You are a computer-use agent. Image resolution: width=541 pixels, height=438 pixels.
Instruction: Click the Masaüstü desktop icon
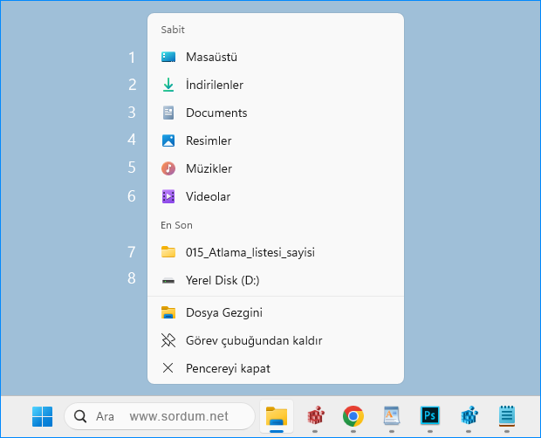point(168,57)
